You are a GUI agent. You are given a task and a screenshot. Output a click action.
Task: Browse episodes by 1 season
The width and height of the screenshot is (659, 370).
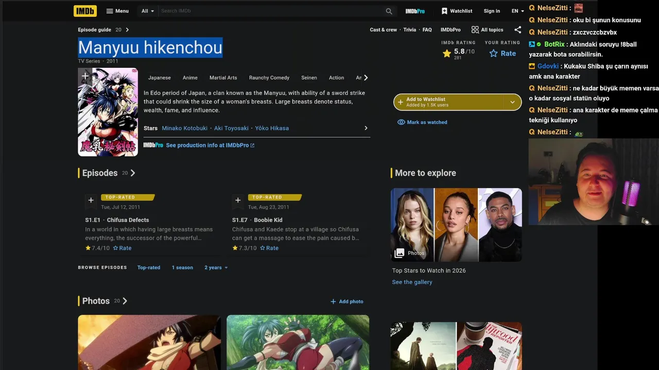pos(182,268)
